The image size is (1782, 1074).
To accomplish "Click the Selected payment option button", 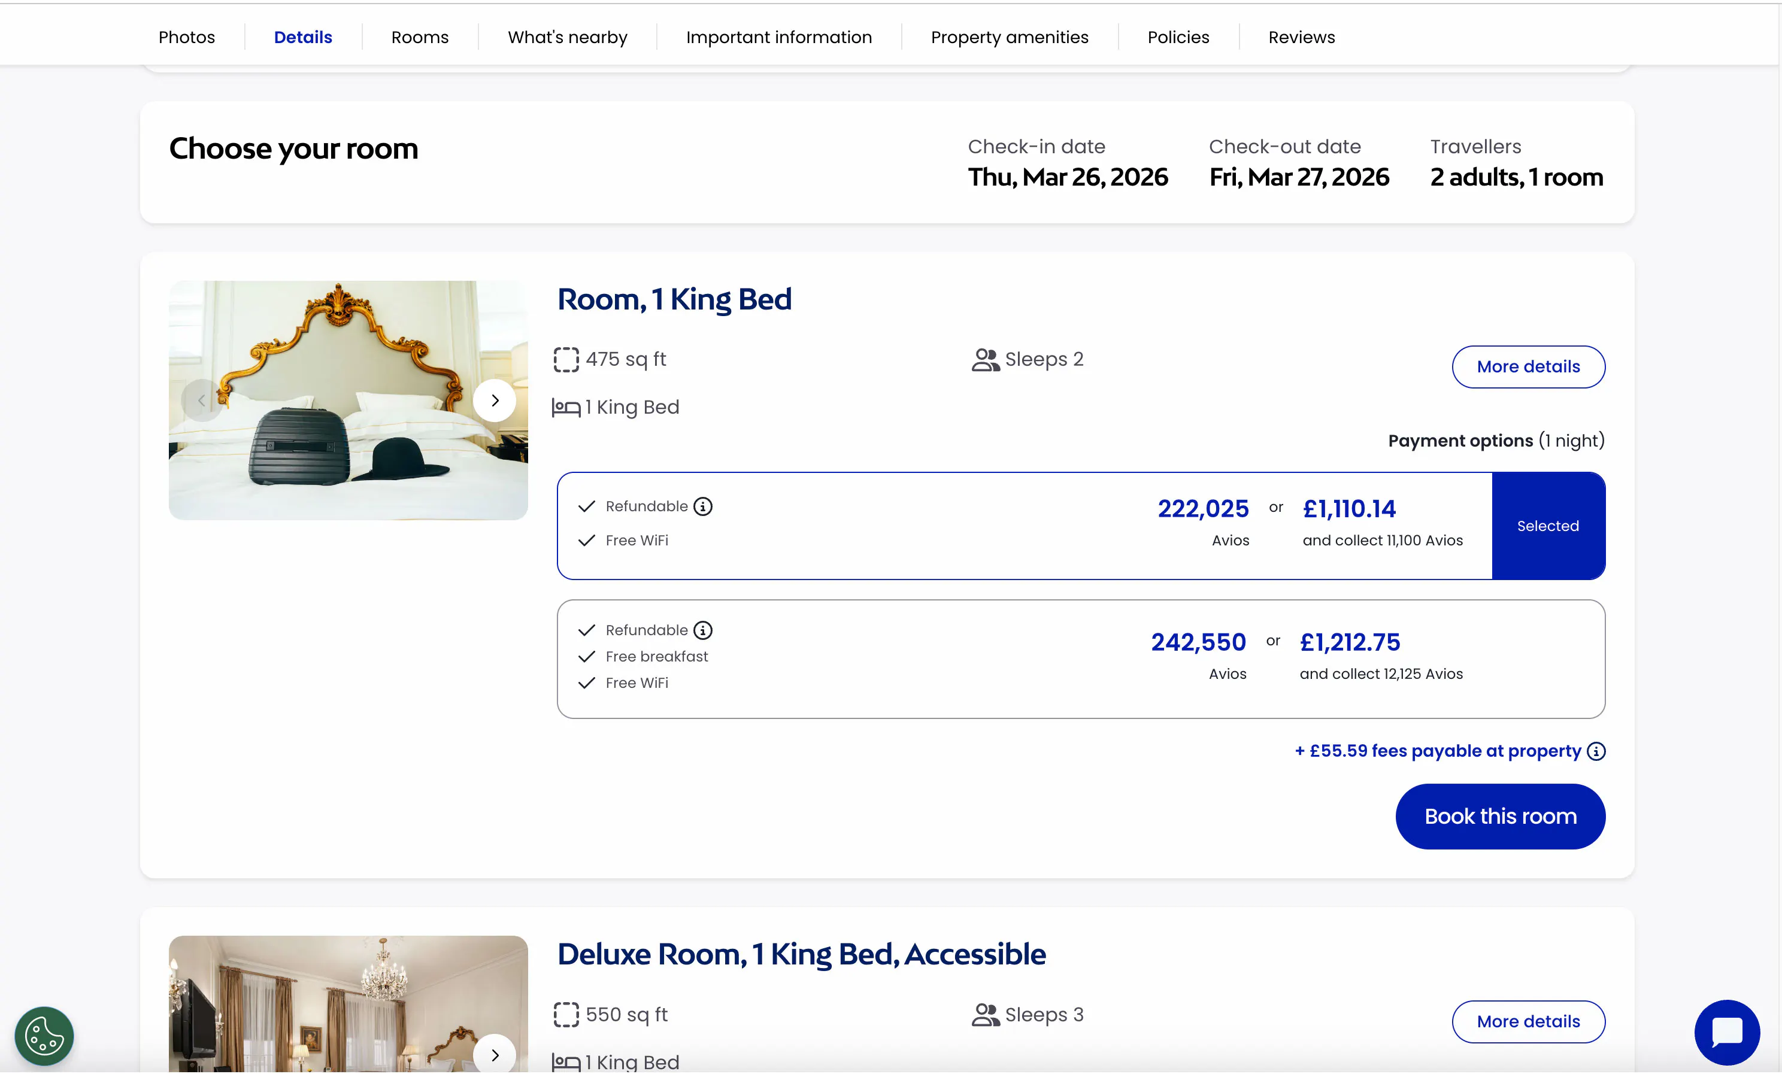I will 1548,526.
